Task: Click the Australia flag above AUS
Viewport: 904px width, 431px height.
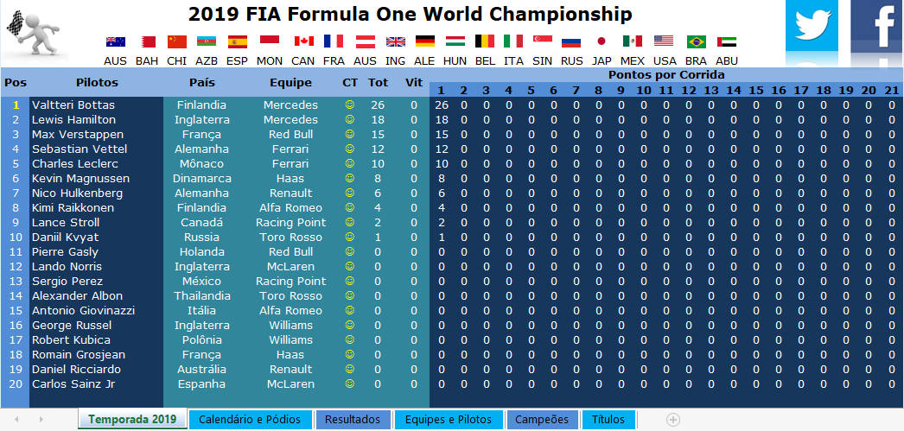Action: pyautogui.click(x=115, y=41)
